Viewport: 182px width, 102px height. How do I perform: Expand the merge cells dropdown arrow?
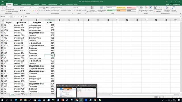point(72,11)
